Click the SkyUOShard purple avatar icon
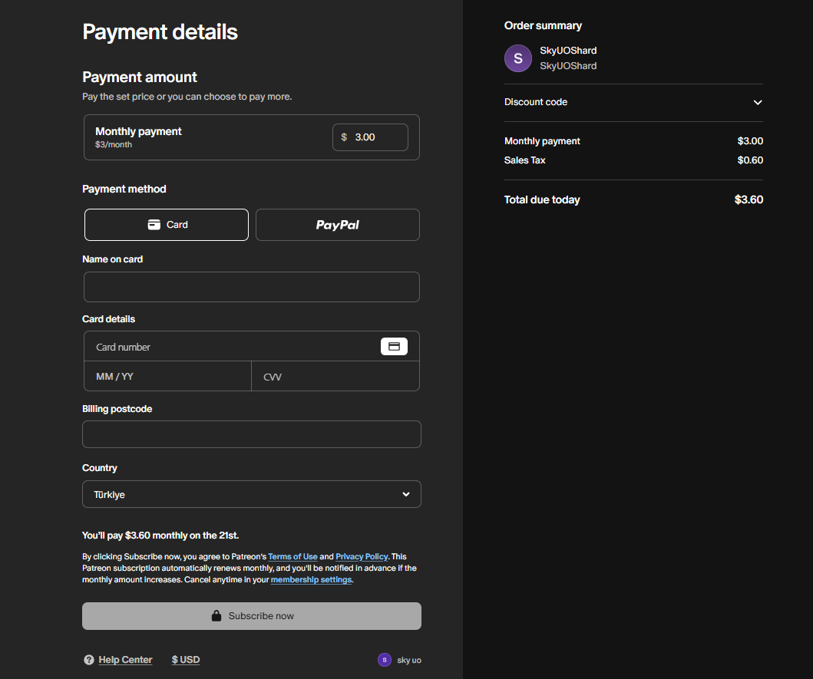Image resolution: width=813 pixels, height=679 pixels. (x=517, y=58)
